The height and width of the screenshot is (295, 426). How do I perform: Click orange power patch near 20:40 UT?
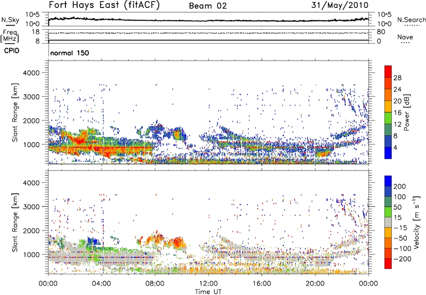(x=323, y=154)
